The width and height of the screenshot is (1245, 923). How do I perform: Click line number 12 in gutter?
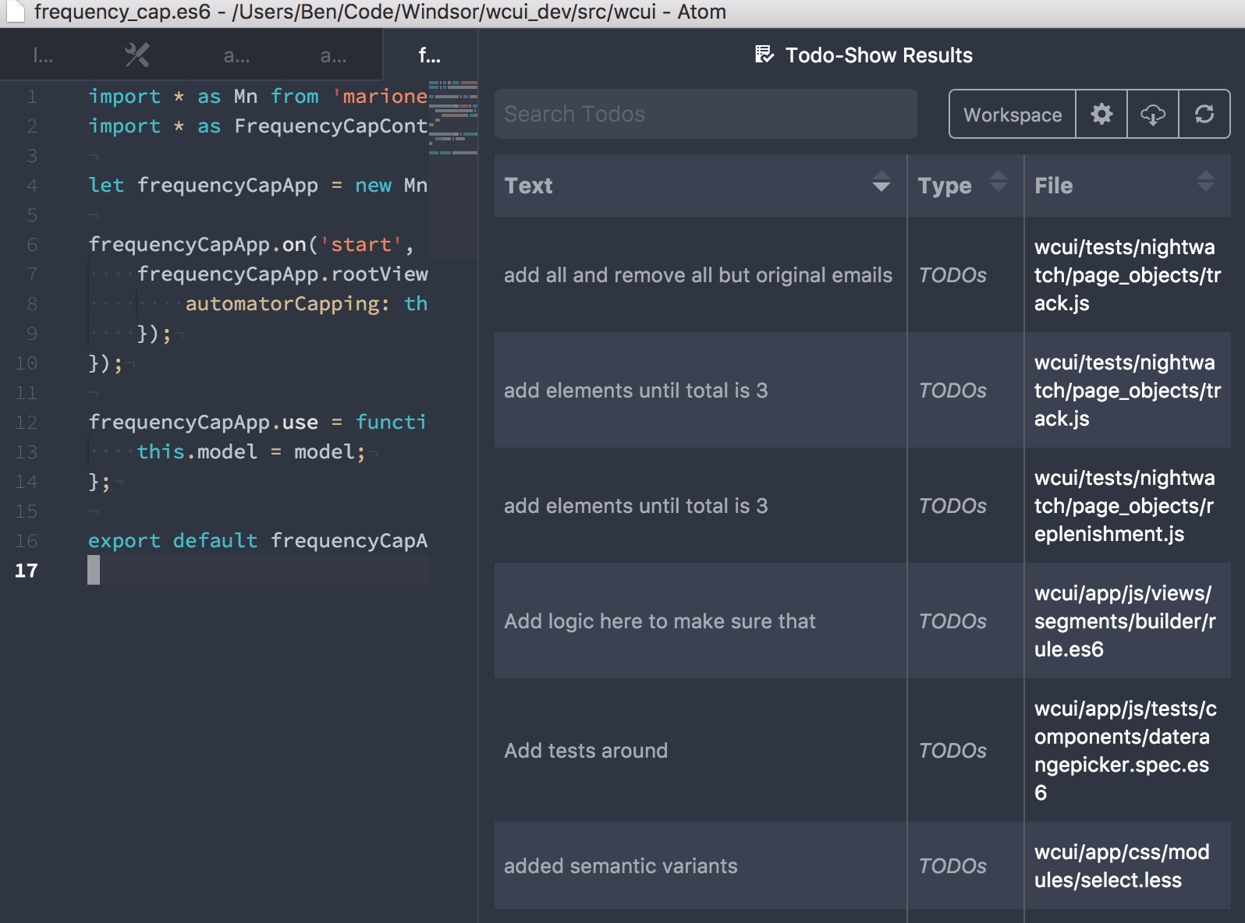(26, 423)
